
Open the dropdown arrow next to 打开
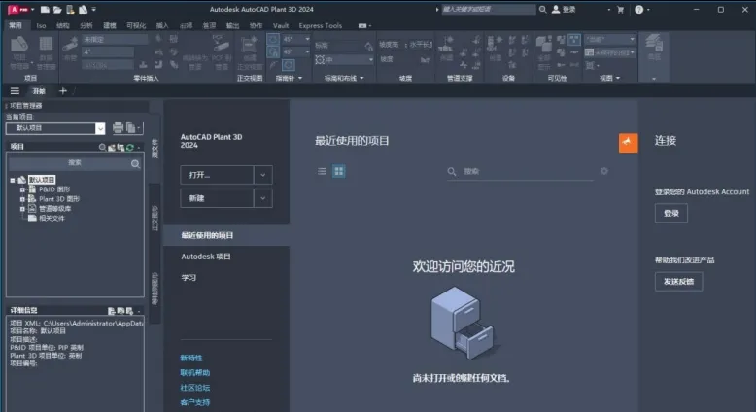point(262,175)
